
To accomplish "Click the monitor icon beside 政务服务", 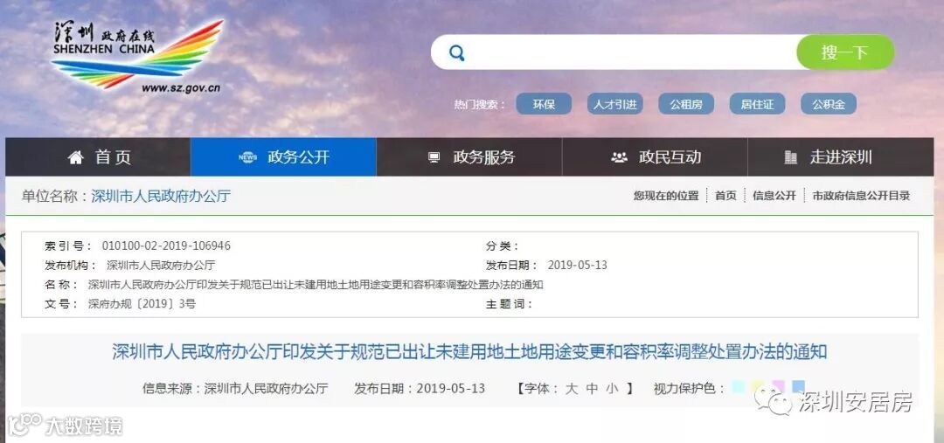I will click(x=434, y=157).
